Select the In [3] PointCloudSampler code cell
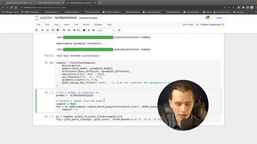The width and height of the screenshot is (257, 144). [138, 74]
